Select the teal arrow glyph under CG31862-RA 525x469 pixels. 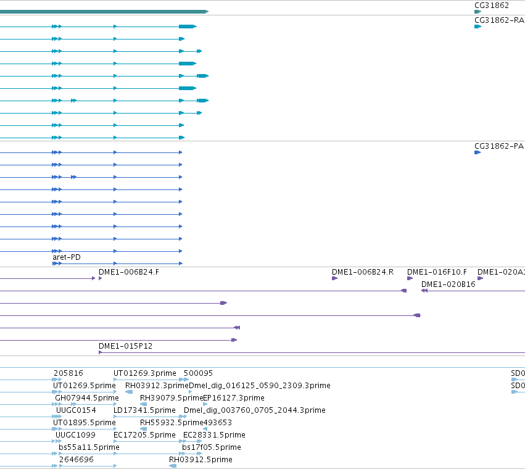(477, 27)
